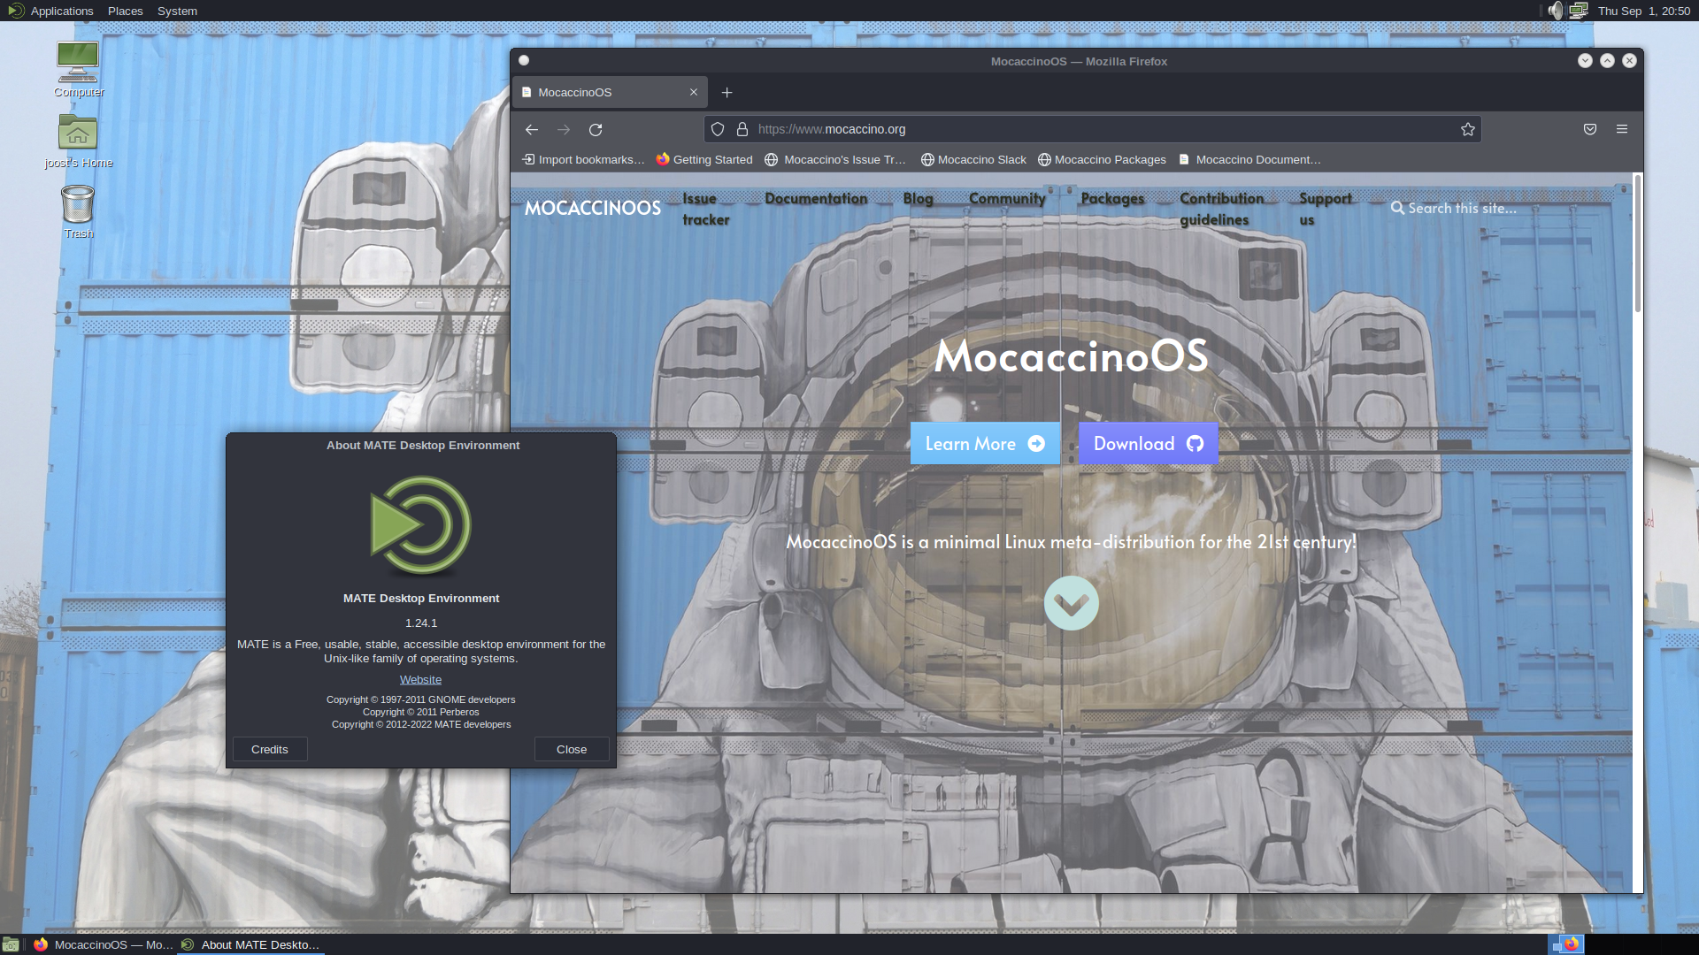Image resolution: width=1699 pixels, height=955 pixels.
Task: Click the version text 1.24.1
Action: point(421,623)
